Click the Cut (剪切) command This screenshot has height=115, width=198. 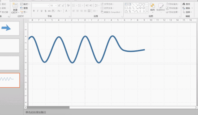point(3,4)
